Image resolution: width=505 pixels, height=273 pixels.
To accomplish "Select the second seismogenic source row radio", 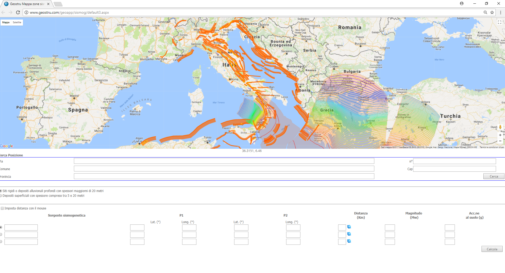I will tap(1, 234).
